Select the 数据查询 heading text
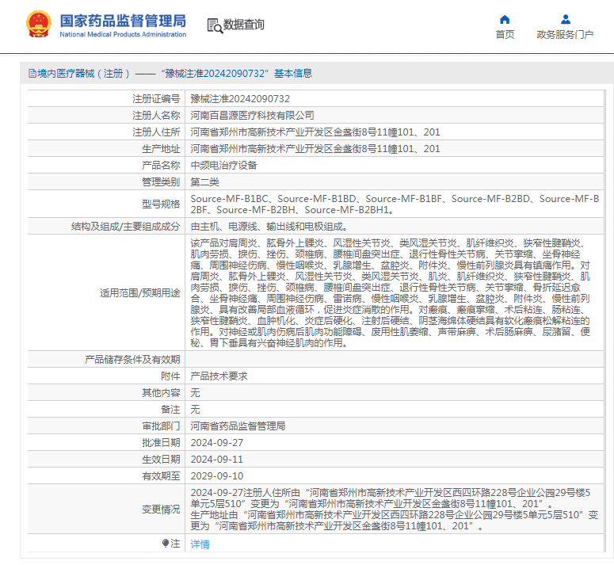The image size is (614, 565). (x=244, y=25)
